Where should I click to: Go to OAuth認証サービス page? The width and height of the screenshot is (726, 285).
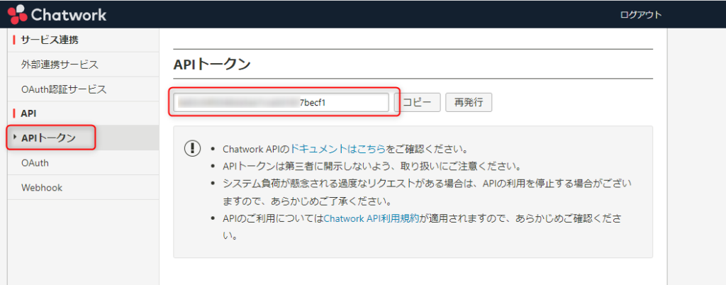(x=64, y=89)
